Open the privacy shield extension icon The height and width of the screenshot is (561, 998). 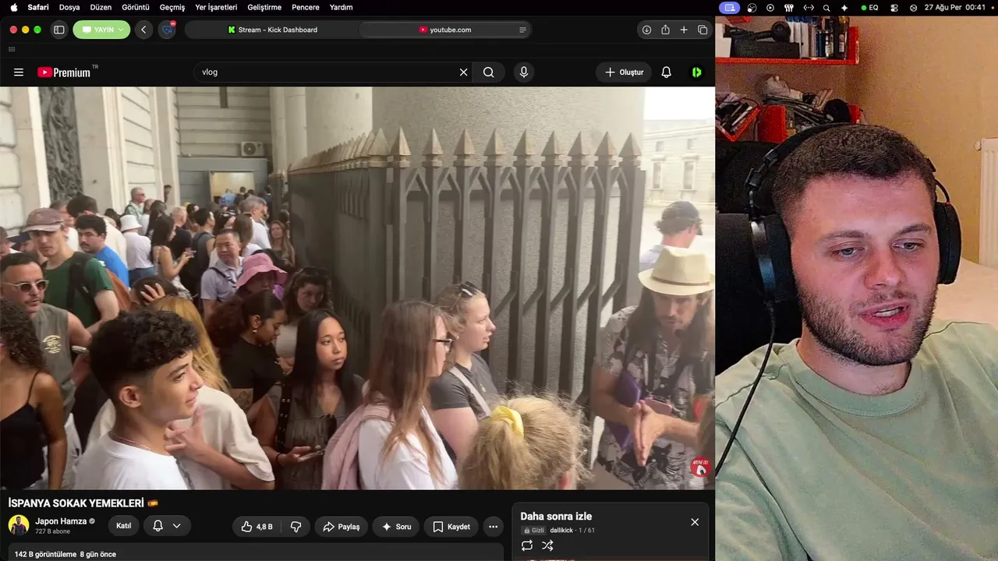pos(167,30)
